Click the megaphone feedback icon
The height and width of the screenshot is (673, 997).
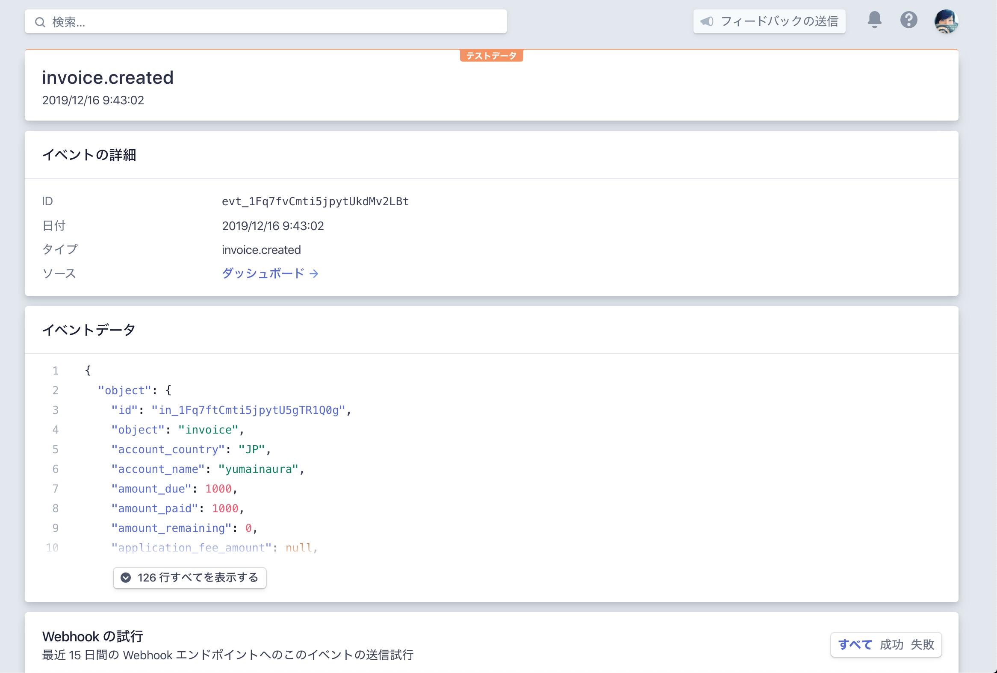coord(707,21)
